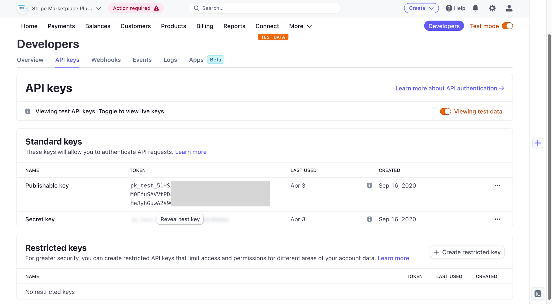Viewport: 552px width, 304px height.
Task: Click info icon in Publishable key row
Action: click(x=369, y=185)
